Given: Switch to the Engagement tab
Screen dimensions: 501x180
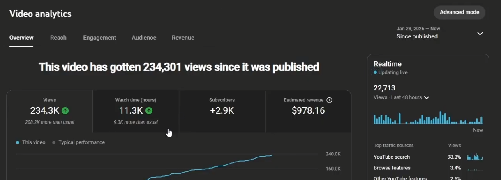Looking at the screenshot, I should point(99,38).
